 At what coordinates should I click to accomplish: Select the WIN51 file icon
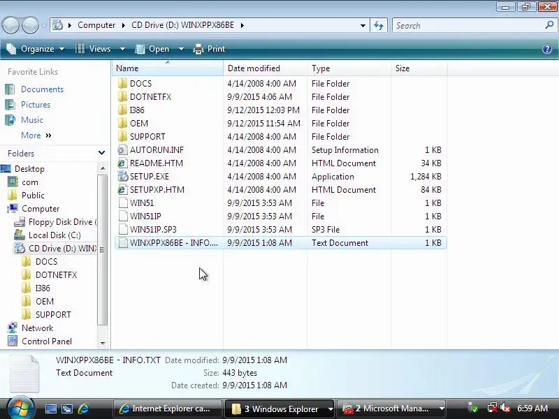click(122, 203)
